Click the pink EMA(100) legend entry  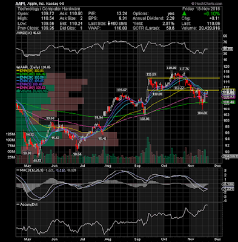click(31, 88)
